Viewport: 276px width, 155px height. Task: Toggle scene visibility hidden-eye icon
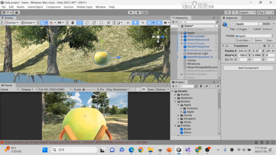159,23
